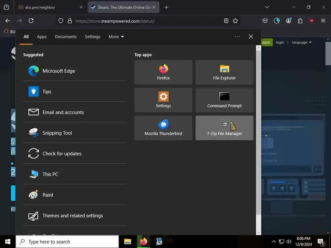Screen dimensions: 331x248
Task: Open Settings tile in Top apps
Action: 163,100
